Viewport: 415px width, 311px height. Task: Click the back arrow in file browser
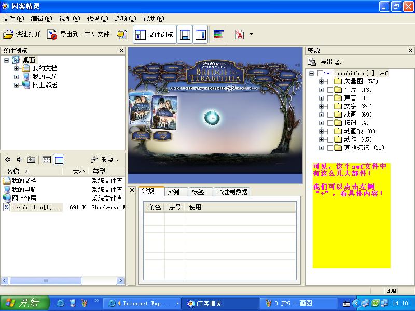(8, 160)
